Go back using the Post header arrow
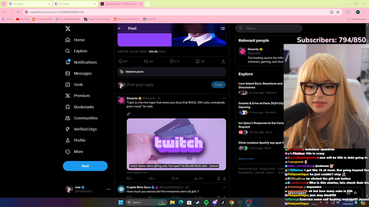 point(119,28)
